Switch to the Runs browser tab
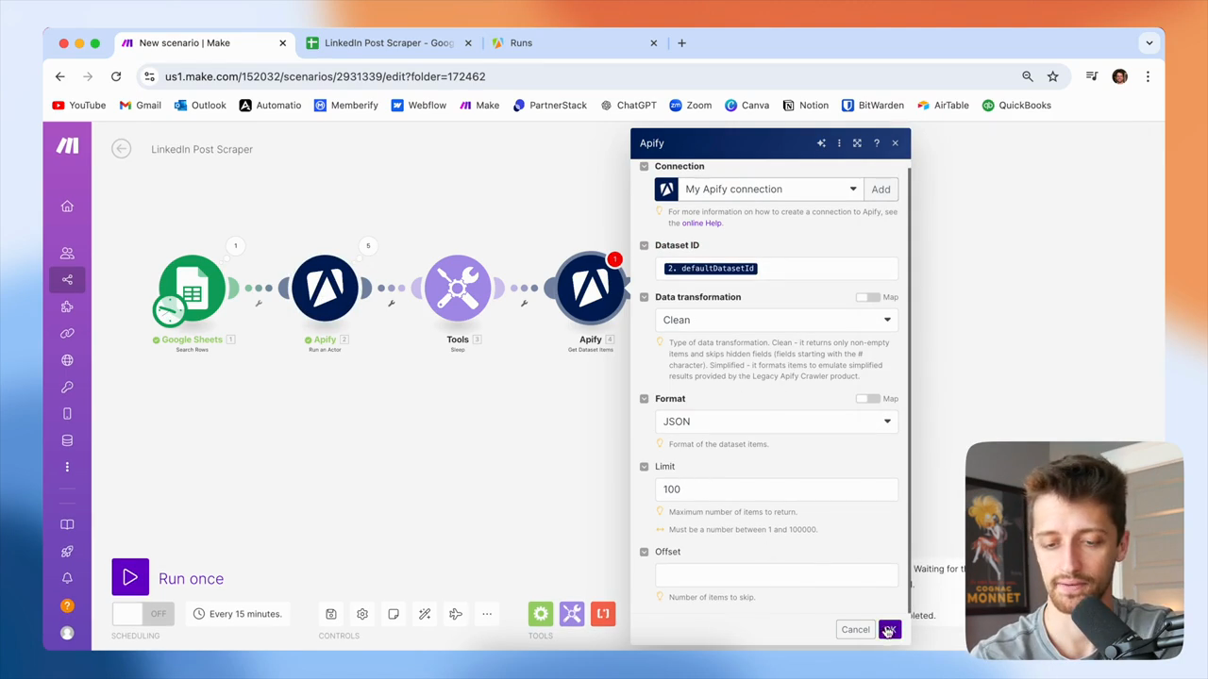The height and width of the screenshot is (679, 1208). click(x=574, y=43)
